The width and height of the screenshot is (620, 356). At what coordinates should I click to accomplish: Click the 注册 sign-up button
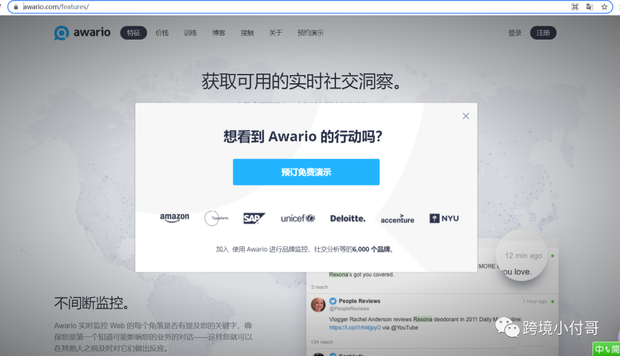[x=543, y=33]
